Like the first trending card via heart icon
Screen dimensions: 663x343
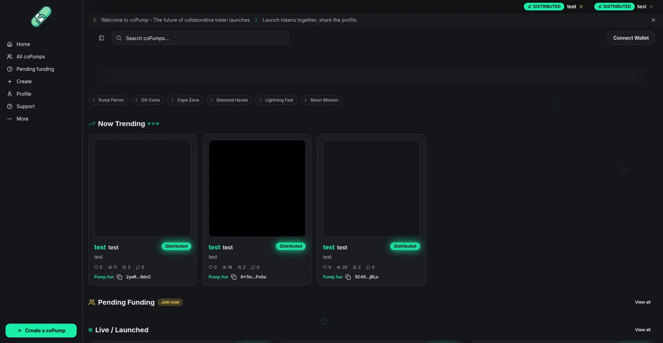pos(96,267)
